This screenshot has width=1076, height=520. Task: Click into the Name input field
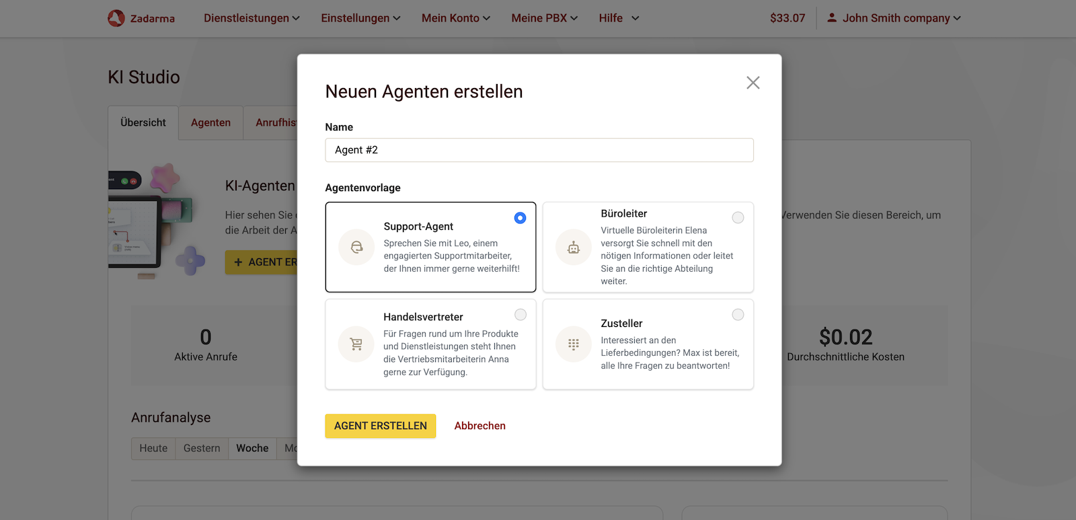coord(539,150)
